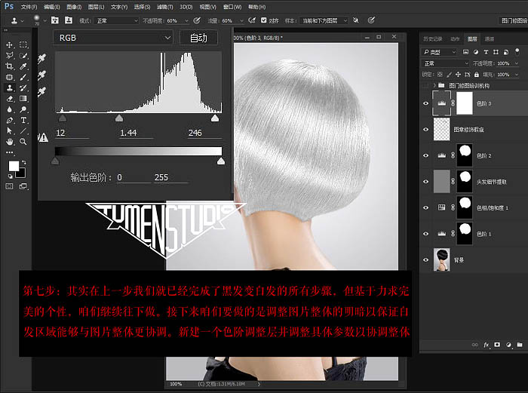Create a new group from panel bottom

click(520, 345)
